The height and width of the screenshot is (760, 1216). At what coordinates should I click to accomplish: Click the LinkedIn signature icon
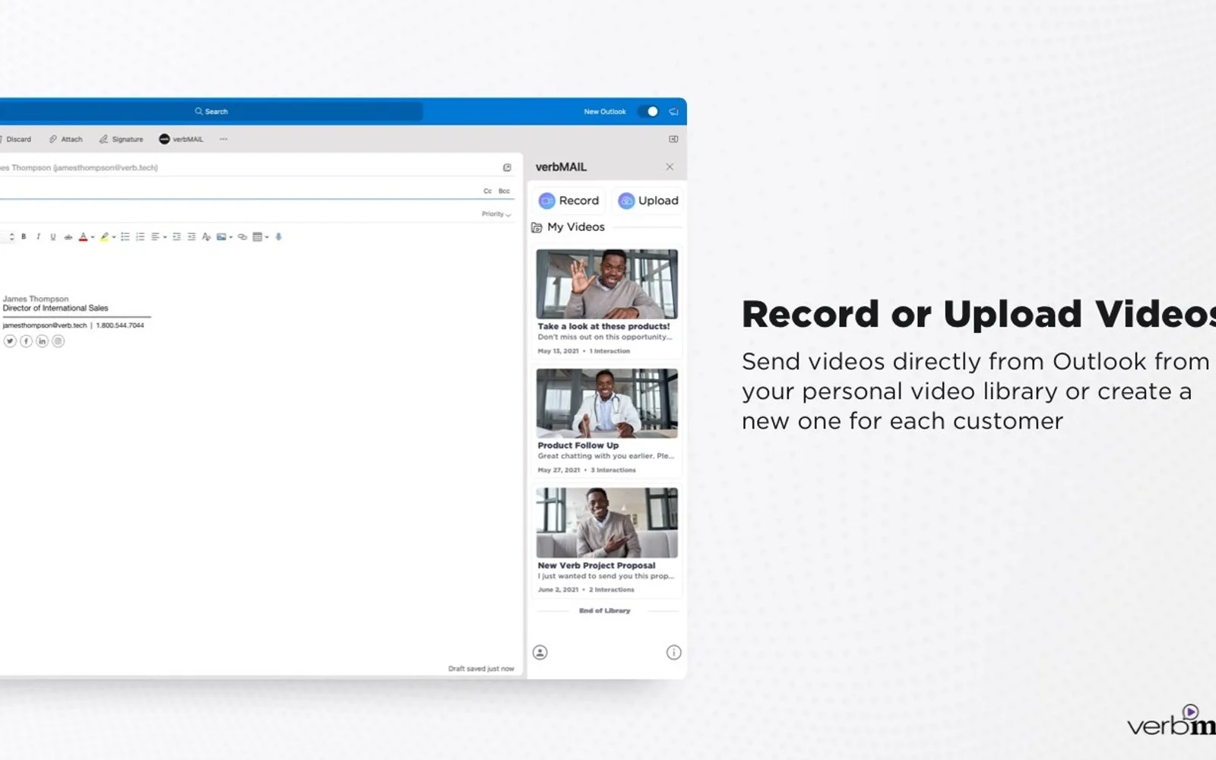[42, 341]
